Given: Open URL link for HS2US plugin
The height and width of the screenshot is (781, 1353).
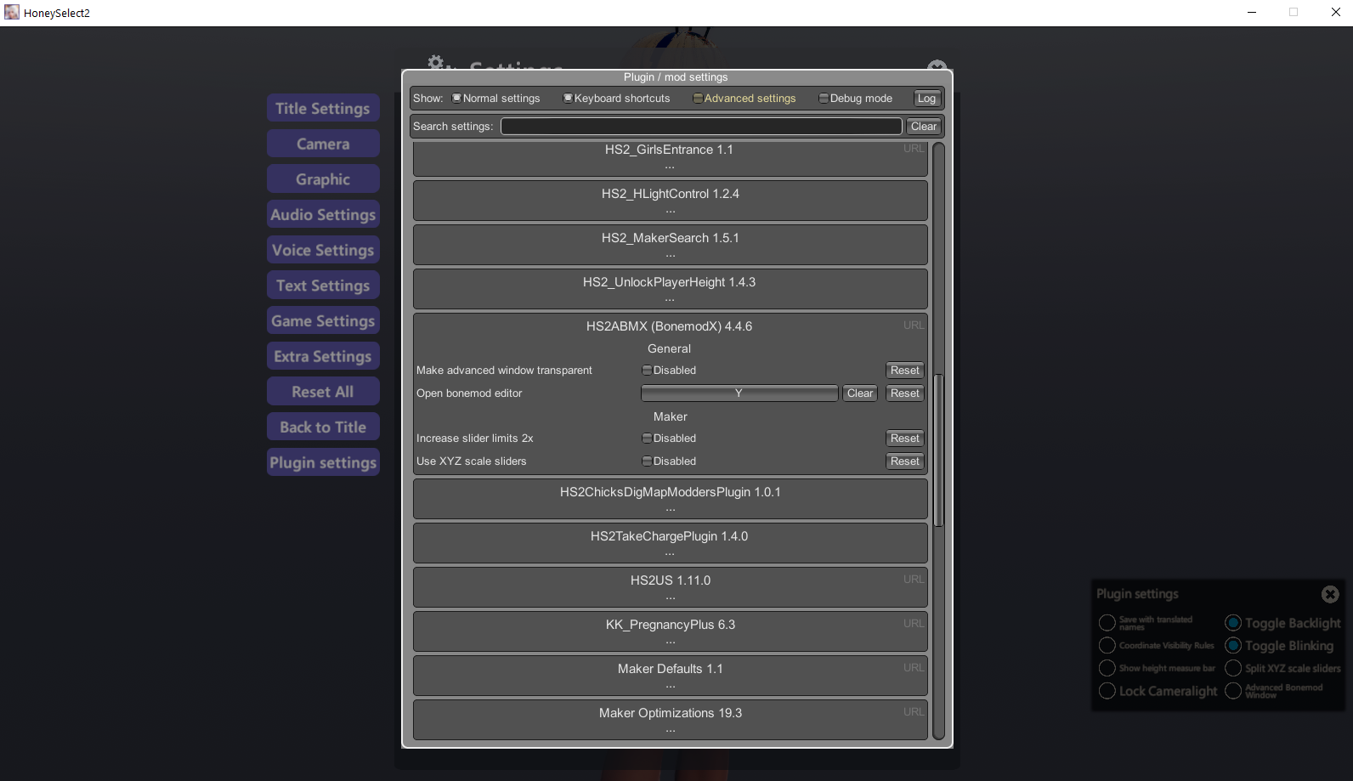Looking at the screenshot, I should pos(914,580).
